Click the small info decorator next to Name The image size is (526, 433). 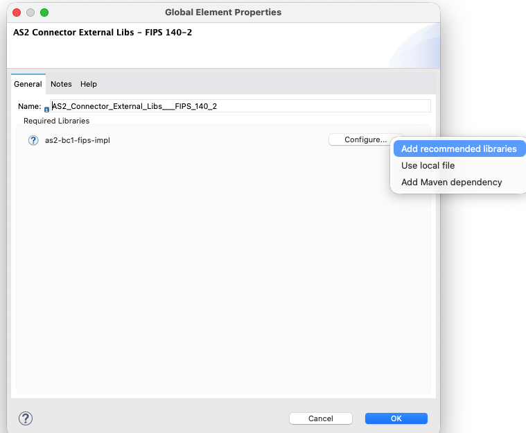pyautogui.click(x=46, y=110)
